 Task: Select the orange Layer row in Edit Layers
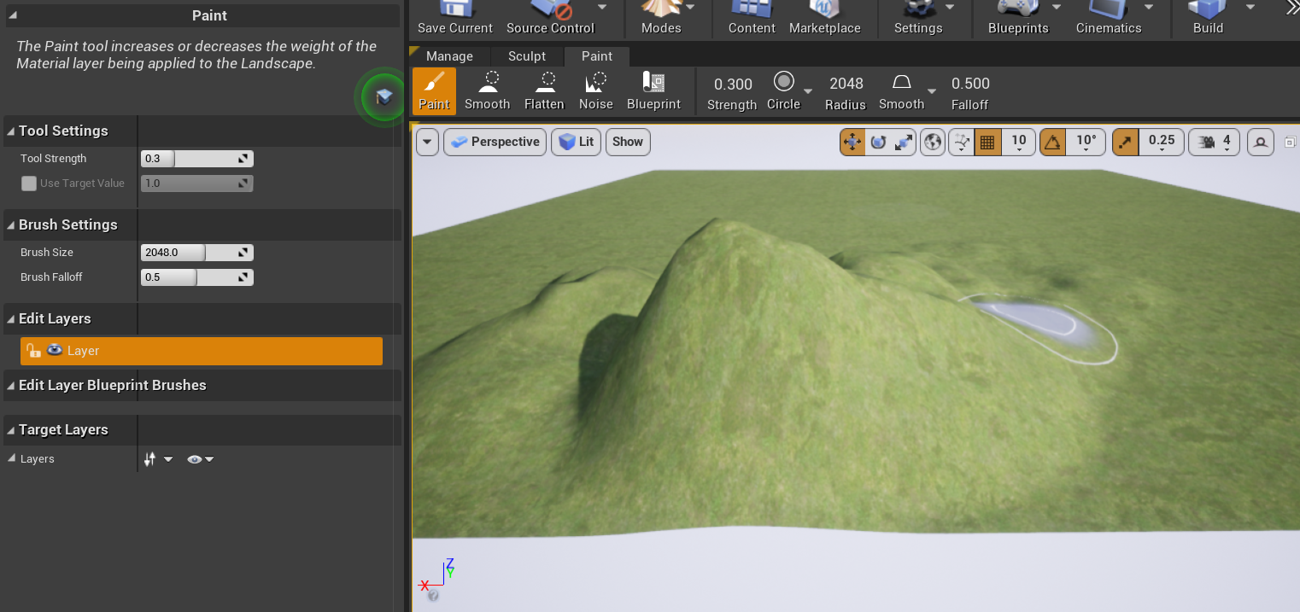pos(202,351)
